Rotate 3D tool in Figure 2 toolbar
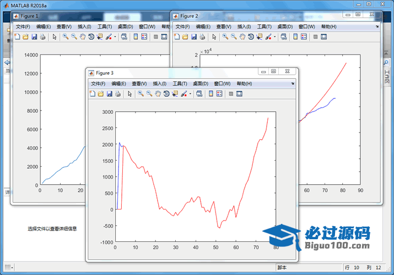Image resolution: width=394 pixels, height=275 pixels. pyautogui.click(x=251, y=37)
